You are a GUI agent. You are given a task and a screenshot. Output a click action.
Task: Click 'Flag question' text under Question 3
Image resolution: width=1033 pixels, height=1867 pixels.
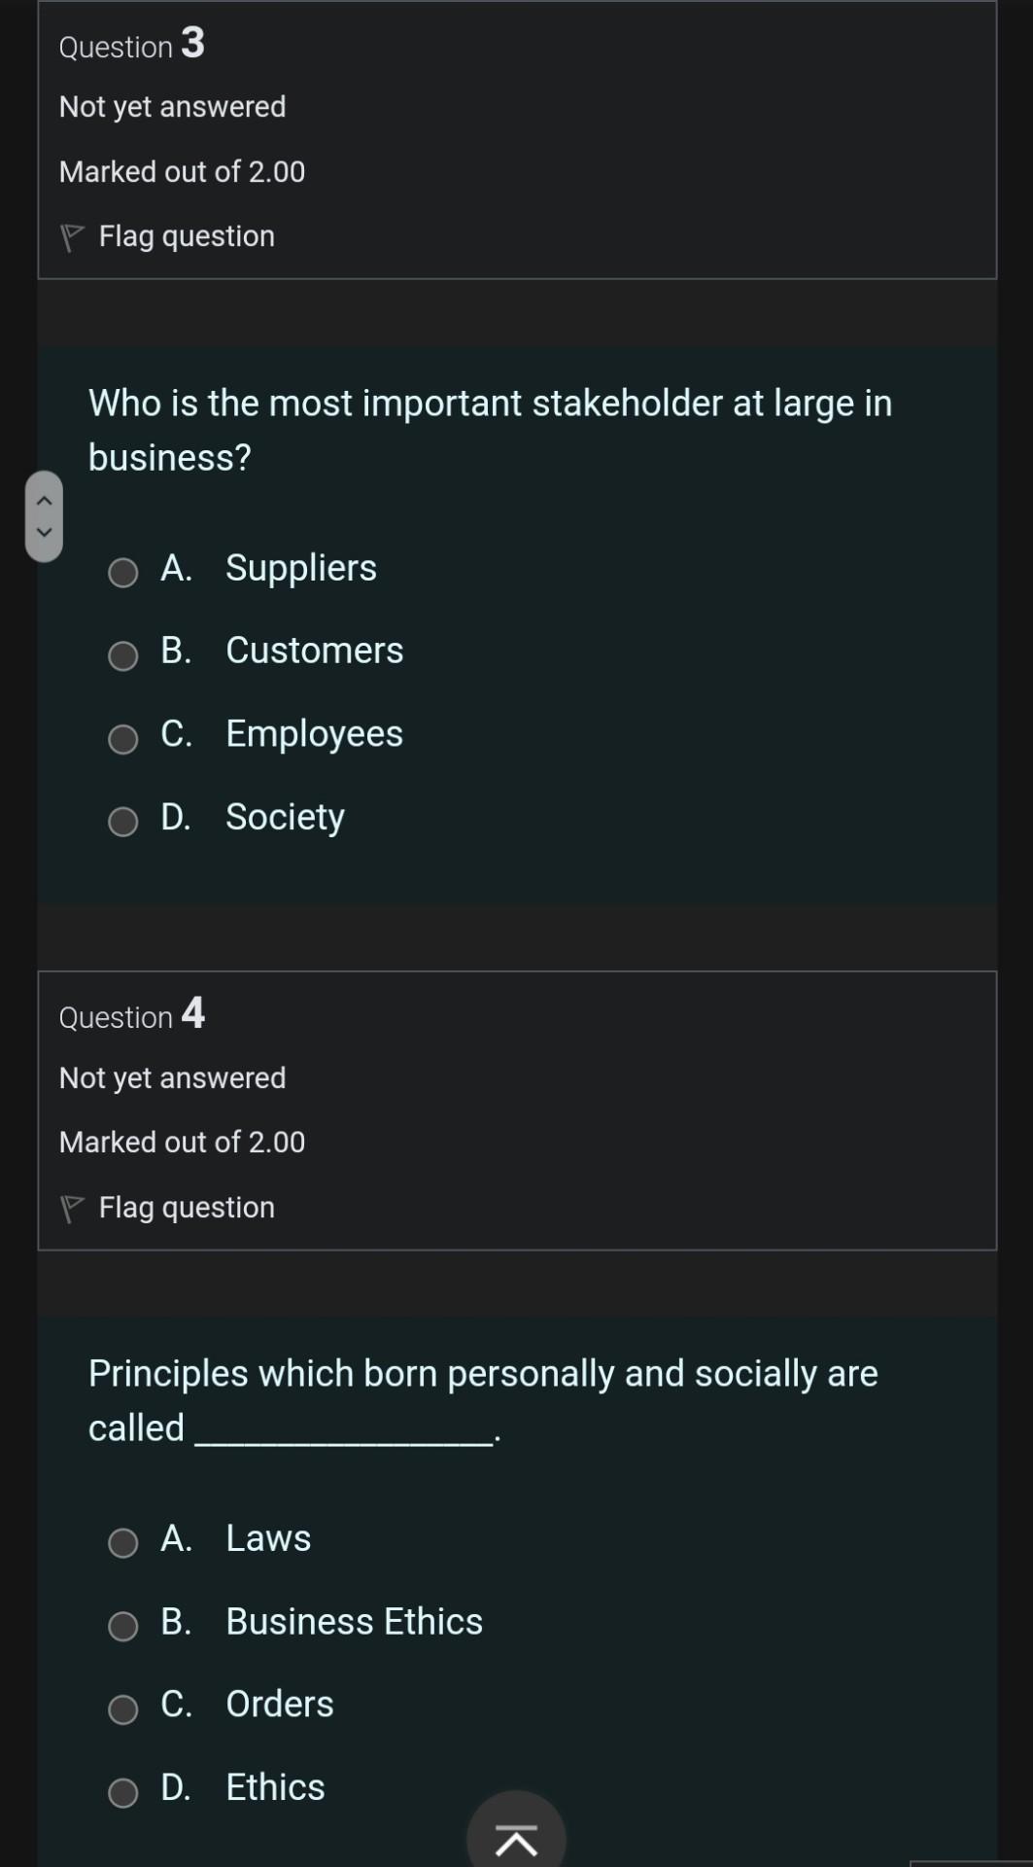point(186,235)
